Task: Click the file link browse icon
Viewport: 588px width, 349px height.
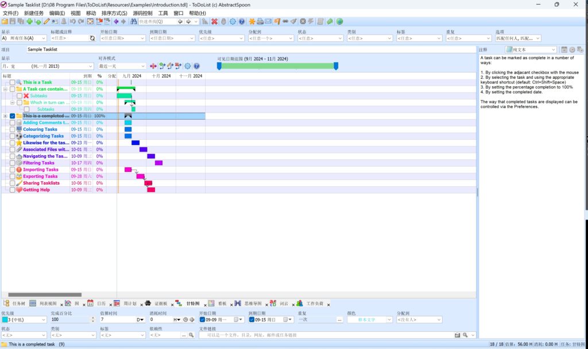Action: tap(457, 335)
